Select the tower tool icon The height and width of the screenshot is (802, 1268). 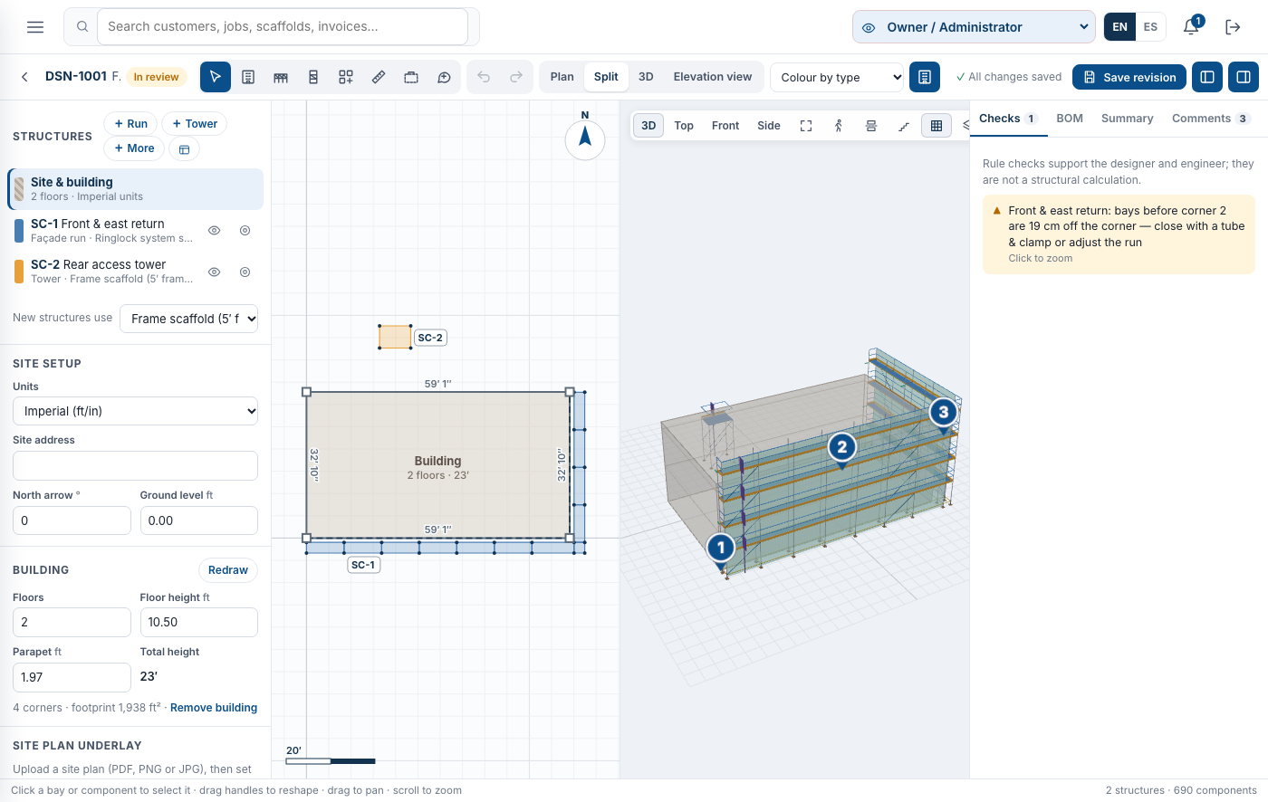[313, 77]
